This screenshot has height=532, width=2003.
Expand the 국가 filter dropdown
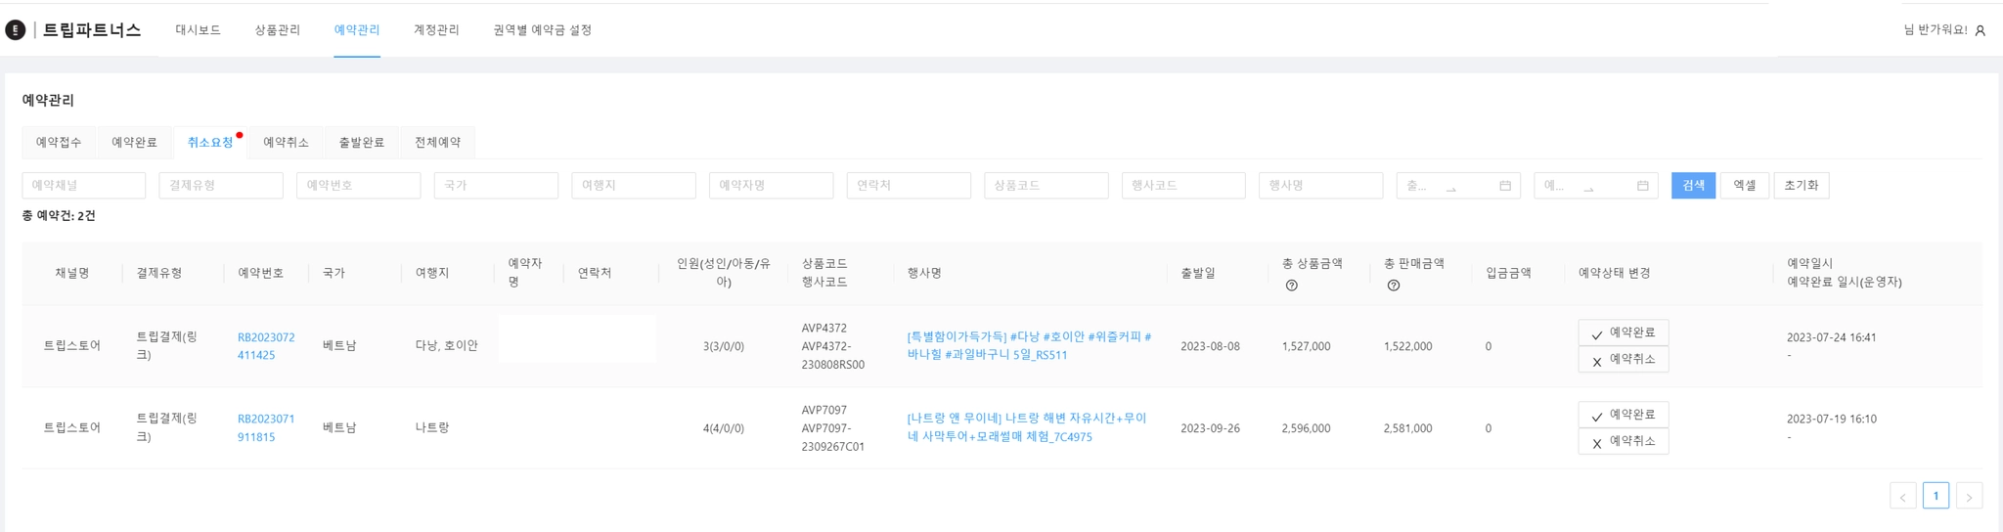tap(496, 186)
